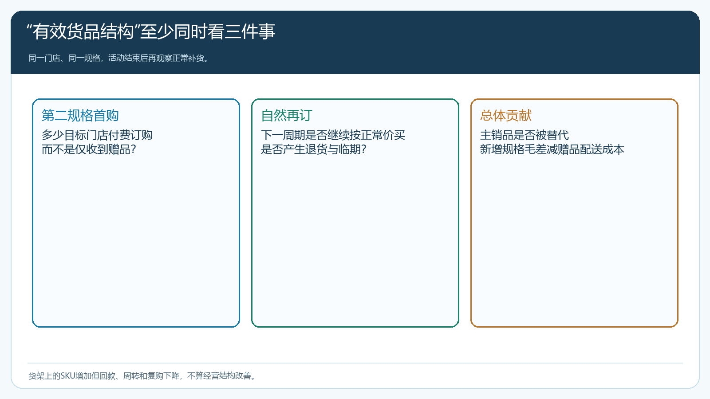Click the text 而不是仅收到赠品?
This screenshot has width=710, height=399.
(89, 149)
